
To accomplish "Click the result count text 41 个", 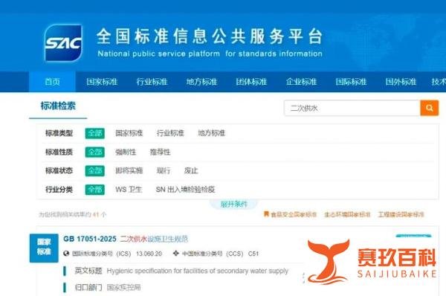I will 100,215.
